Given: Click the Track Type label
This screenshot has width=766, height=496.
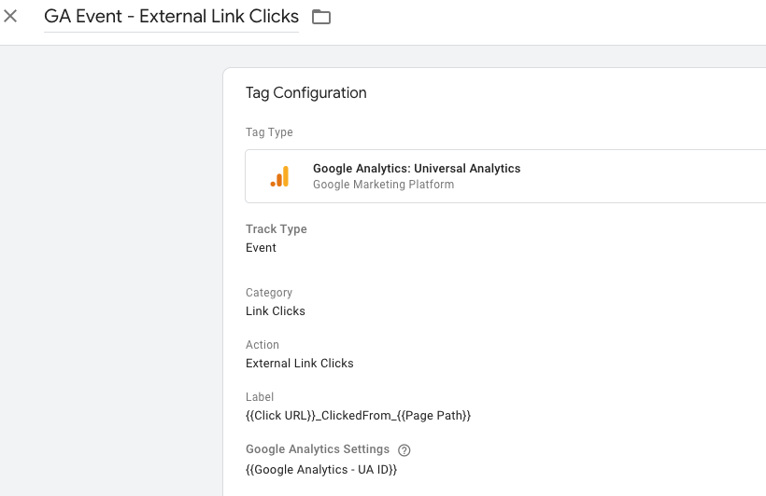Looking at the screenshot, I should click(276, 229).
